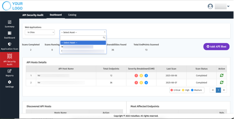The width and height of the screenshot is (234, 119).
Task: Choose the first asset URL option
Action: pos(83,47)
